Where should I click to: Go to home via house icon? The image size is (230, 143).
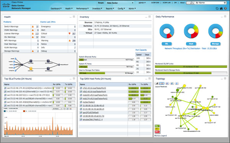[x=221, y=8]
